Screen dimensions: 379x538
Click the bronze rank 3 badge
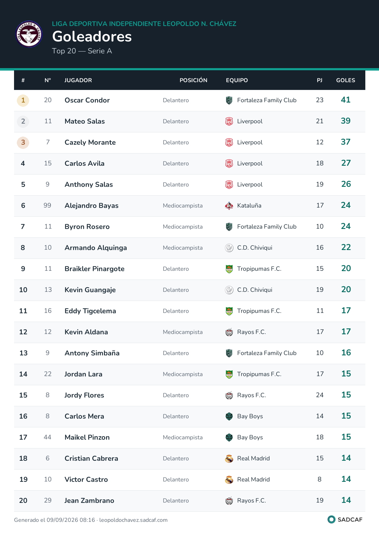click(x=23, y=143)
